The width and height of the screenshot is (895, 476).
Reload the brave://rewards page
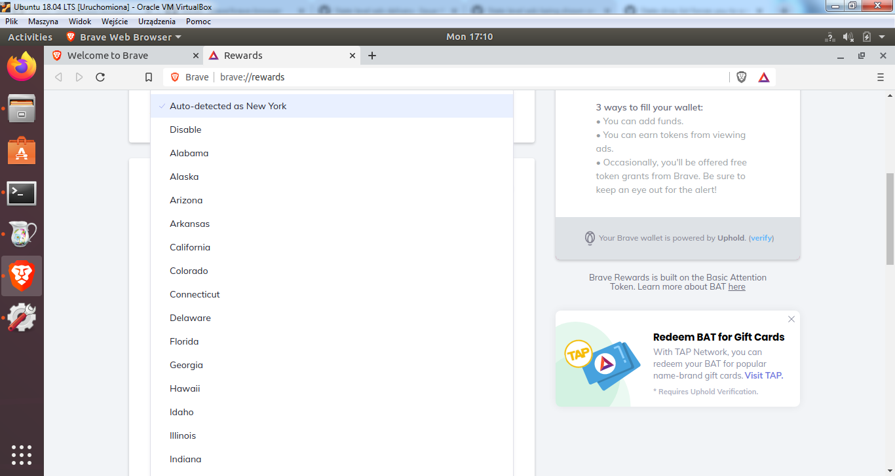(x=100, y=77)
